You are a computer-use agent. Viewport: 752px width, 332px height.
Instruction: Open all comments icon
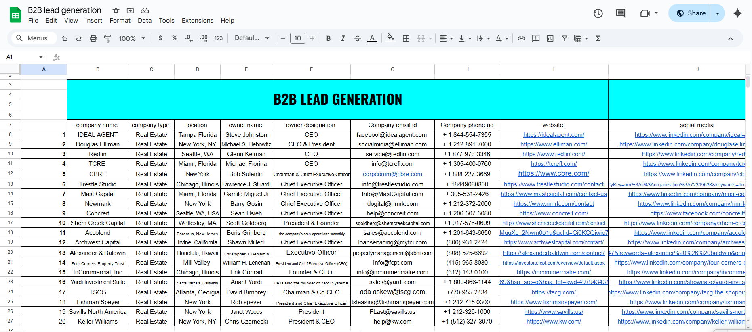click(620, 13)
